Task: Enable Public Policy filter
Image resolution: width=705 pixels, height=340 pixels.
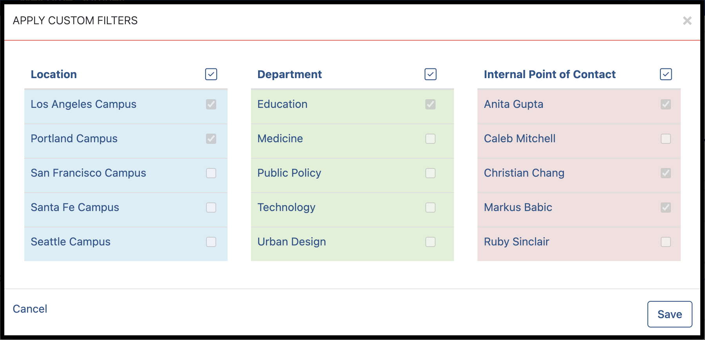Action: tap(430, 173)
